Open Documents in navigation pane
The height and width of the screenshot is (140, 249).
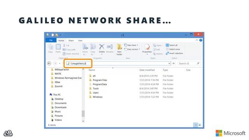point(59,103)
